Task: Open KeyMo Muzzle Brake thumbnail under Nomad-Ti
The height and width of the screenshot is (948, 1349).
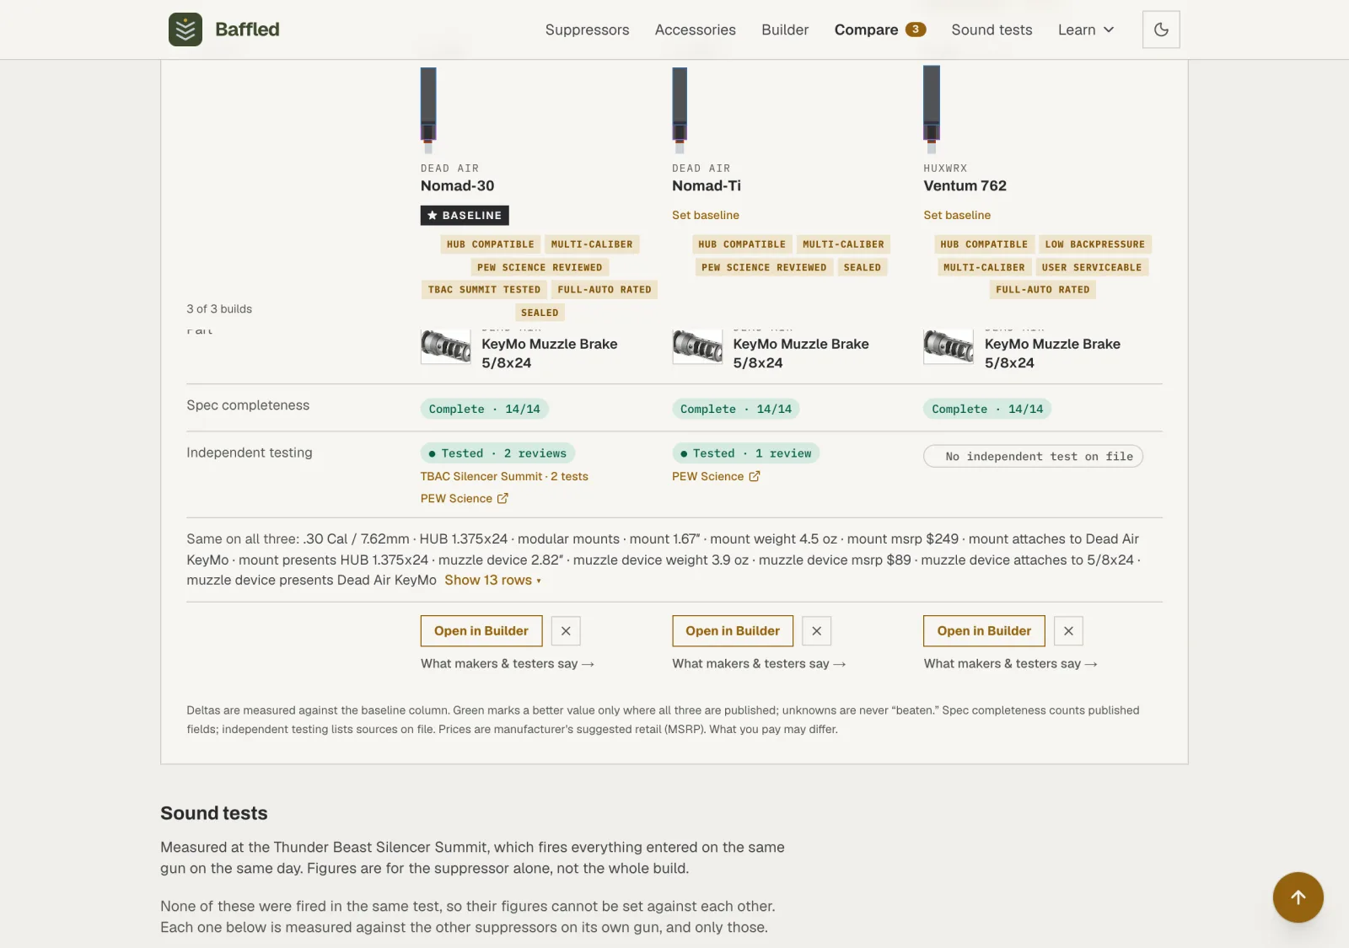Action: point(697,346)
